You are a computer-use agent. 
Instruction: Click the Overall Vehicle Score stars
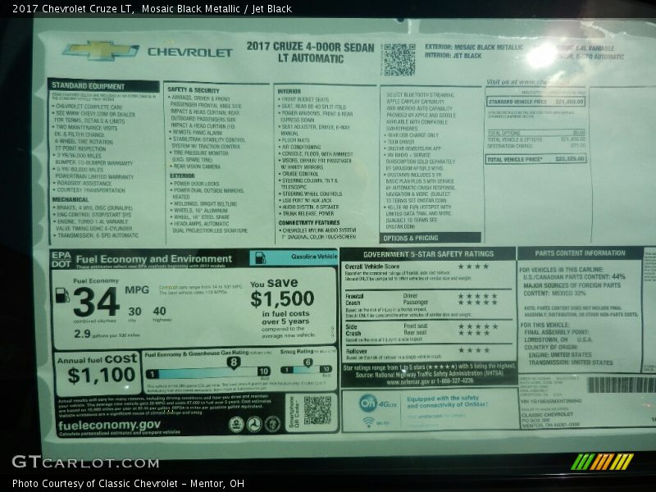coord(473,266)
